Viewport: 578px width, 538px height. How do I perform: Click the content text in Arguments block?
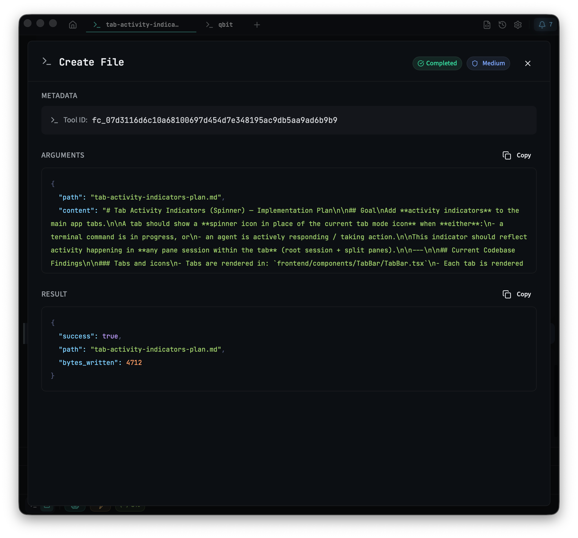coord(289,237)
